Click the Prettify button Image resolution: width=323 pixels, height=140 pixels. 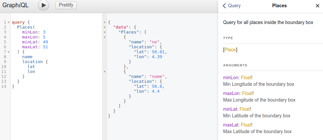(66, 5)
